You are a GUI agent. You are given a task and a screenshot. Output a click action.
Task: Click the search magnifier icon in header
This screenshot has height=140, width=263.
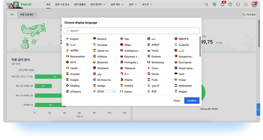click(x=206, y=4)
